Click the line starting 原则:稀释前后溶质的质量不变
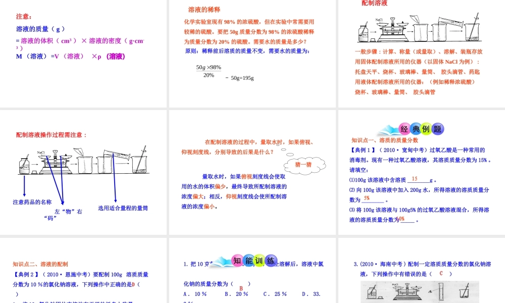Screen dimensions: 505x303 point(247,51)
